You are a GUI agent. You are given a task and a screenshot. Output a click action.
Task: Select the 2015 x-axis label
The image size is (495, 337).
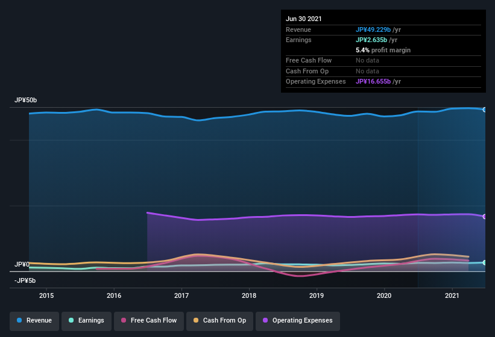tap(46, 295)
